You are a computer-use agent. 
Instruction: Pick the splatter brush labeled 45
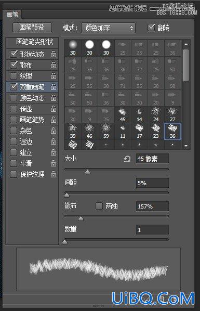123,114
